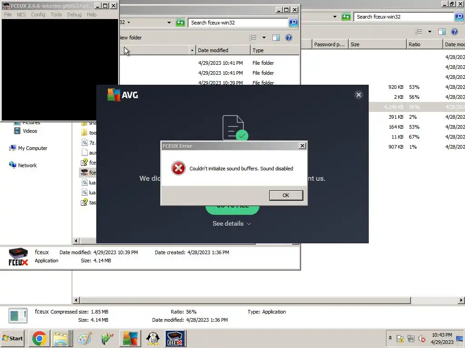
Task: Open Google Chrome from the taskbar
Action: click(39, 338)
